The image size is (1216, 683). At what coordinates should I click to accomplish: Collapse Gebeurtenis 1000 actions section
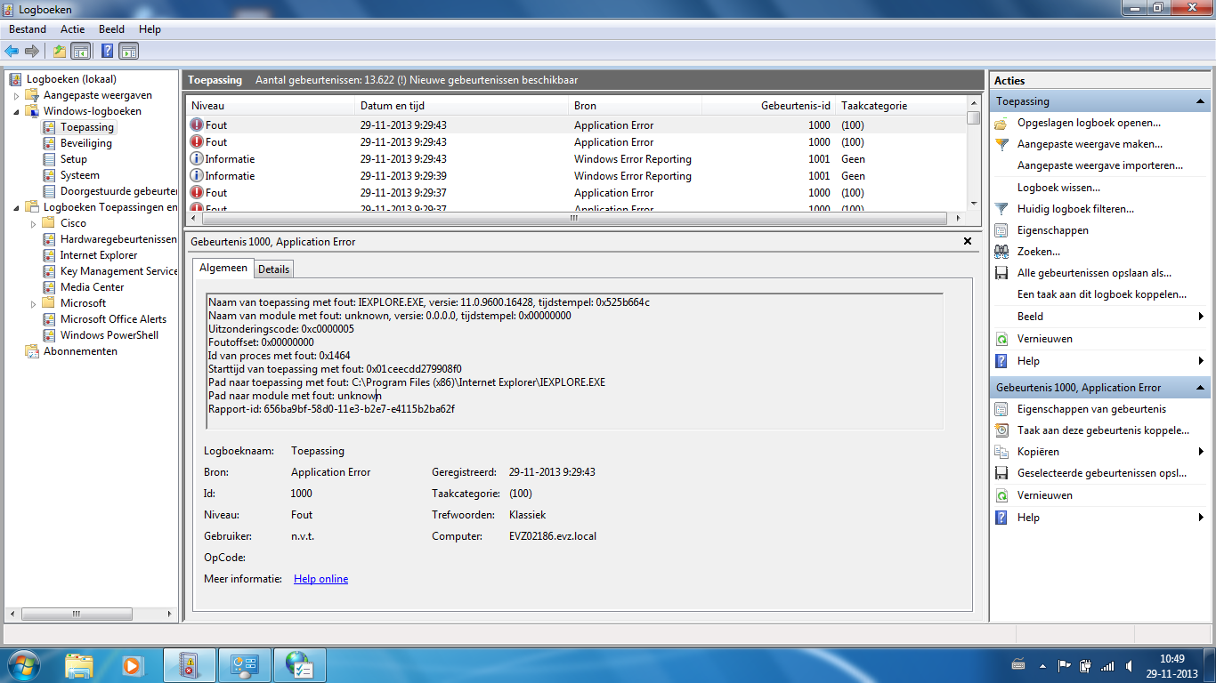pyautogui.click(x=1201, y=388)
